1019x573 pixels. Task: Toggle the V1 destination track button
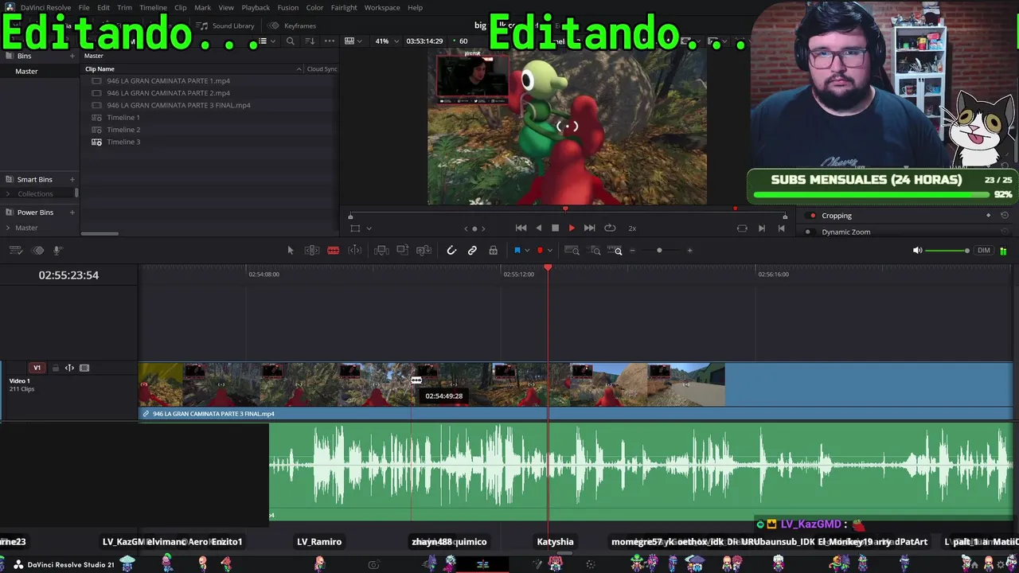pos(37,368)
